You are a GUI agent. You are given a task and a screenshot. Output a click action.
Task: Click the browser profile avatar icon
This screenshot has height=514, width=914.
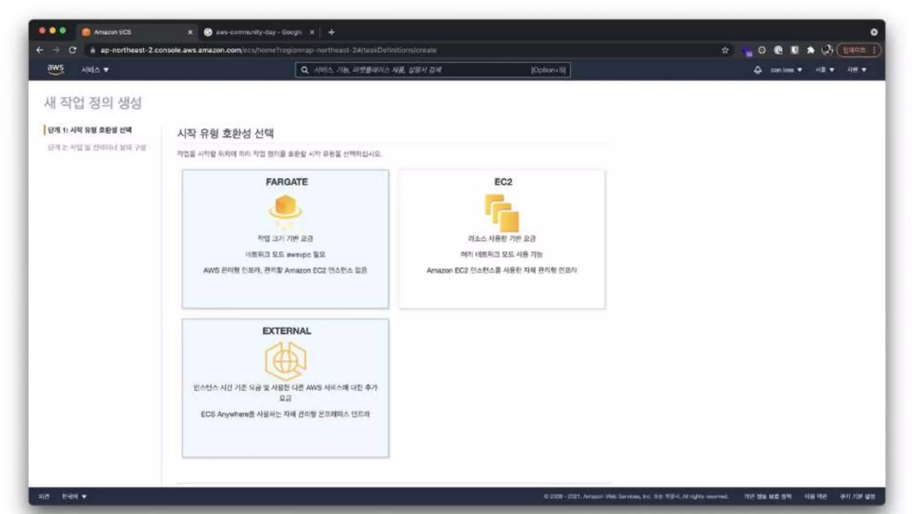coord(827,50)
